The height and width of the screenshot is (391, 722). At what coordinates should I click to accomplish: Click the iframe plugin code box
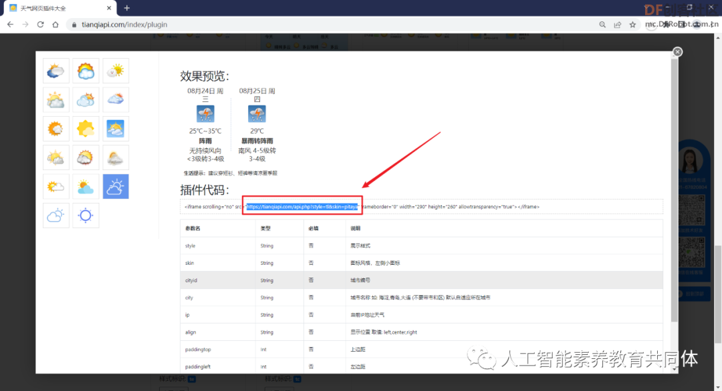click(421, 207)
